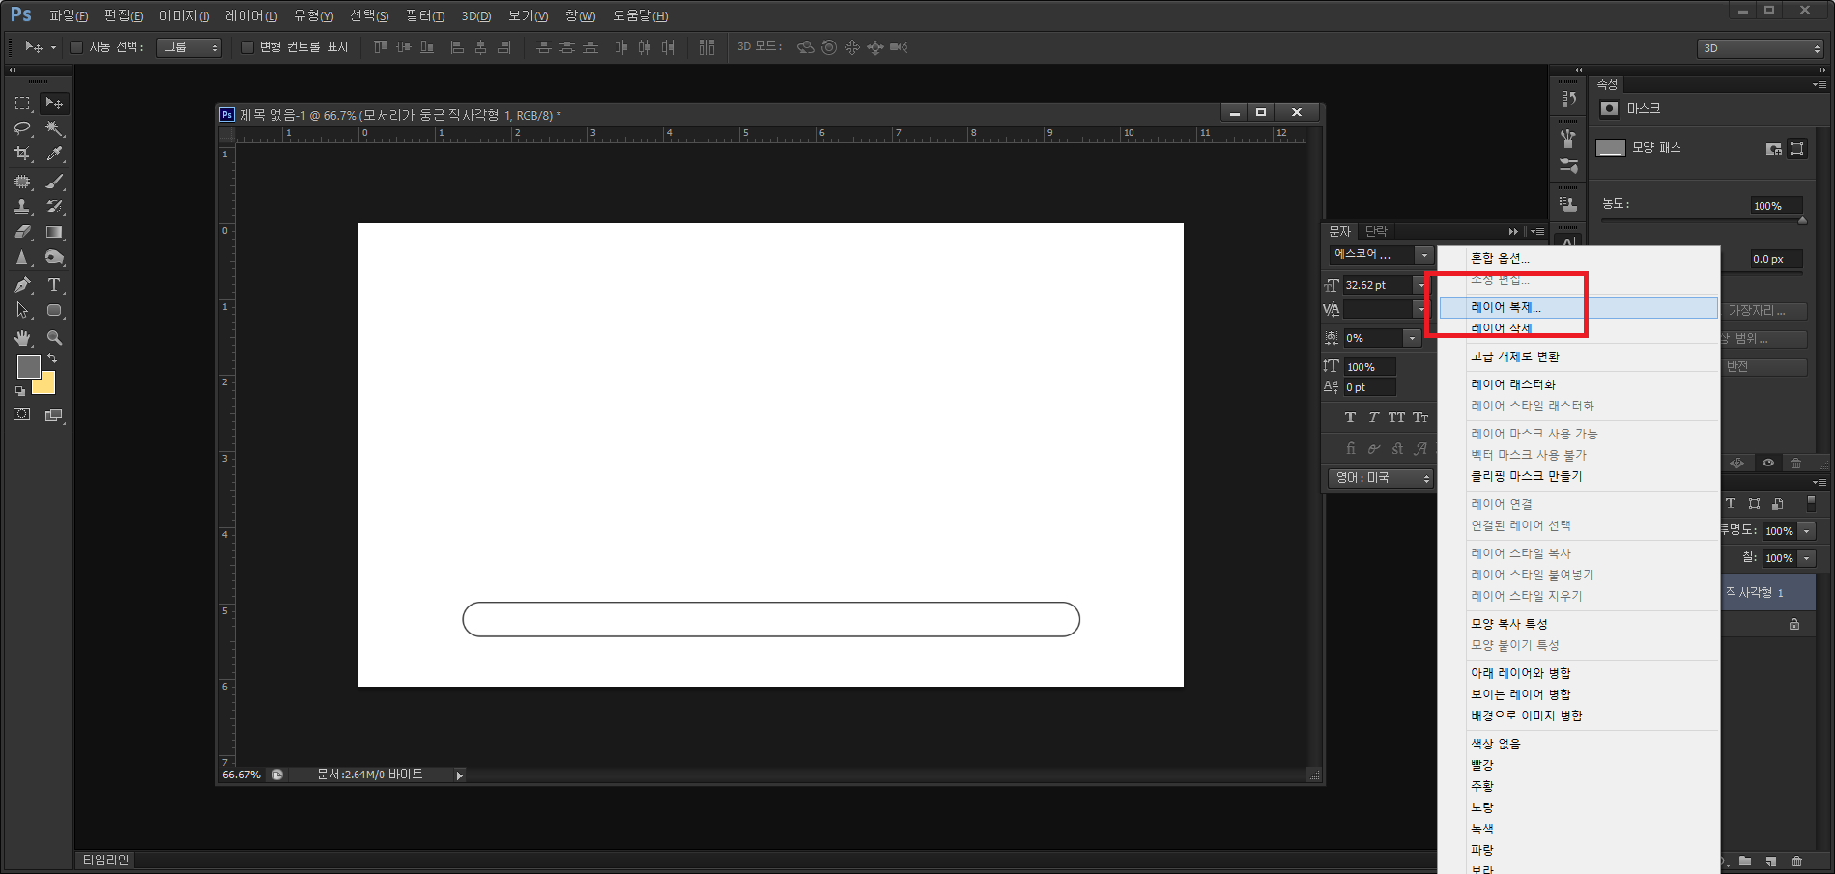Select the Clone Stamp tool

click(22, 207)
